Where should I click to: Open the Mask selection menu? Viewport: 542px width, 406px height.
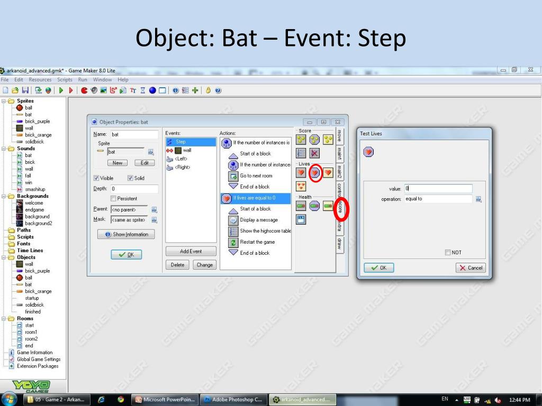tap(154, 220)
